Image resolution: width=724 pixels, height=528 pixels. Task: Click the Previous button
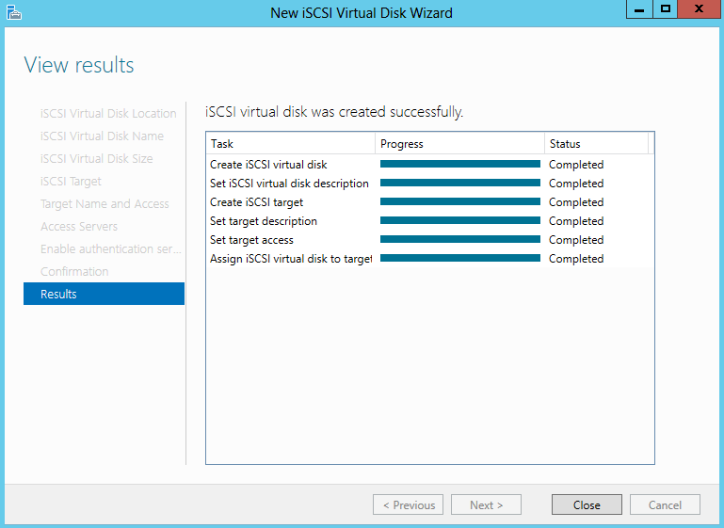409,504
